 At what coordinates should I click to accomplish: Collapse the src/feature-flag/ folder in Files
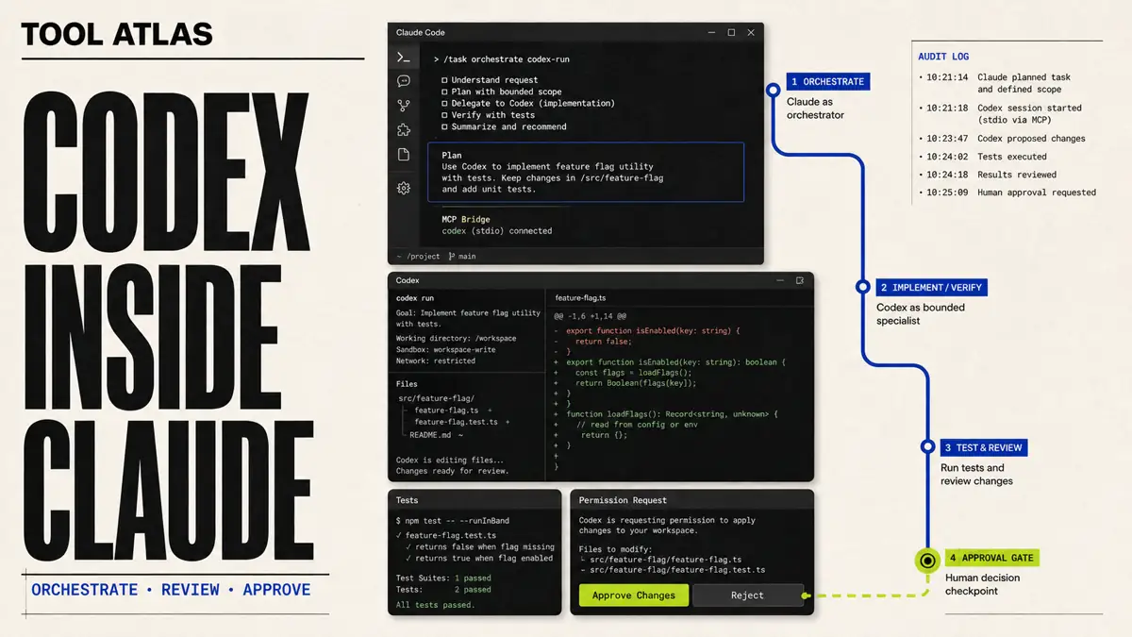(x=435, y=399)
